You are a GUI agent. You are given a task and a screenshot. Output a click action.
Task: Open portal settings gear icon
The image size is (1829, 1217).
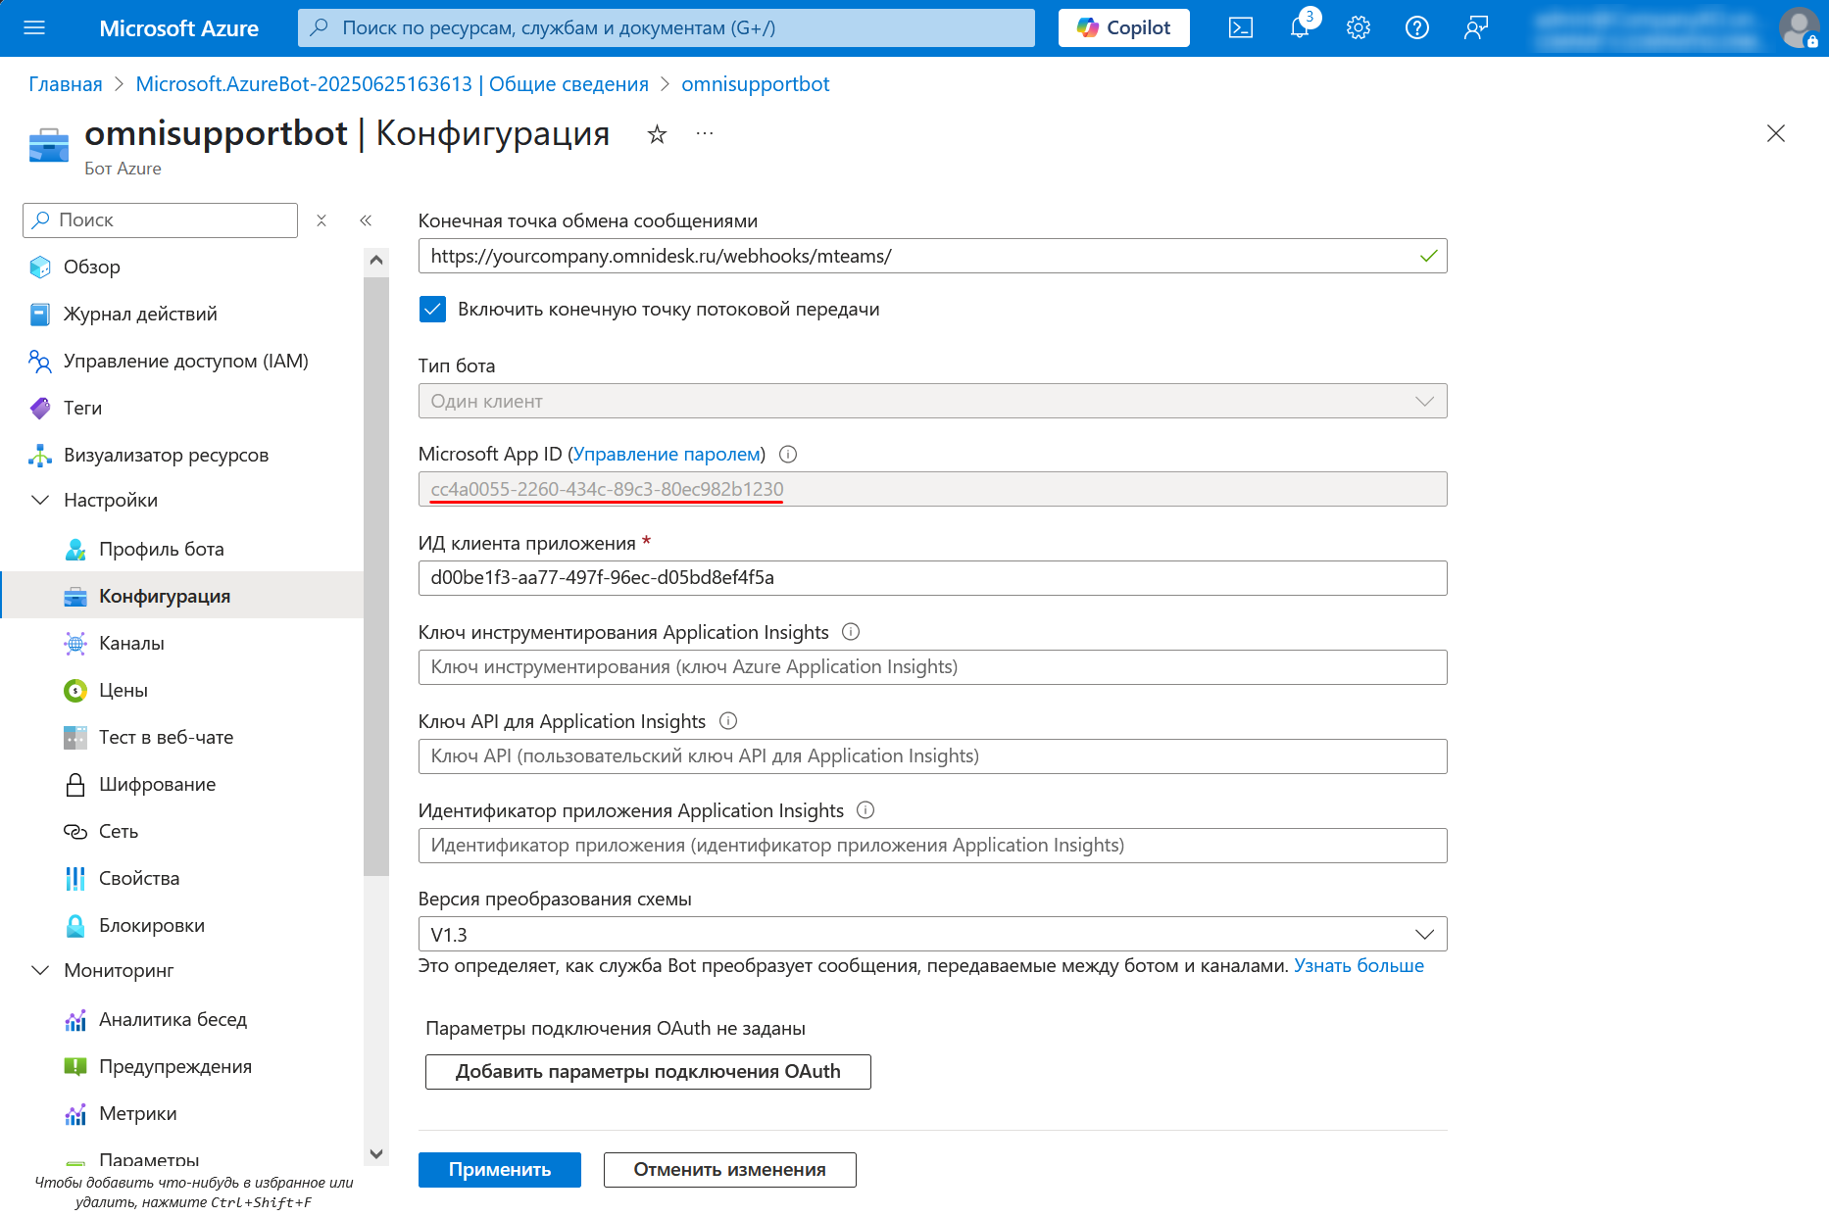point(1358,27)
